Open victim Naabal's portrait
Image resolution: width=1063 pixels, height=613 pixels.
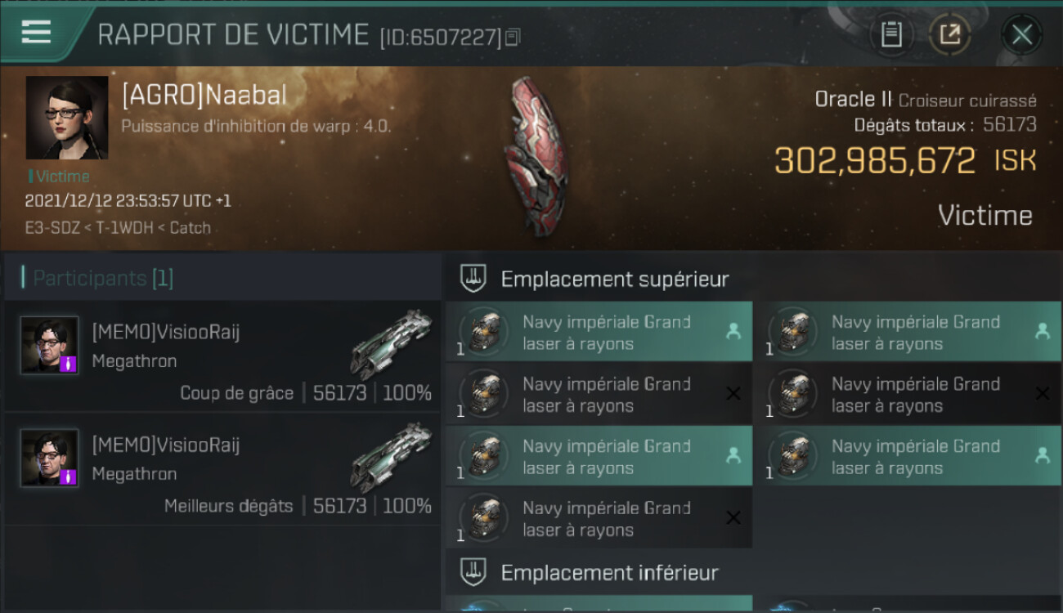[67, 118]
